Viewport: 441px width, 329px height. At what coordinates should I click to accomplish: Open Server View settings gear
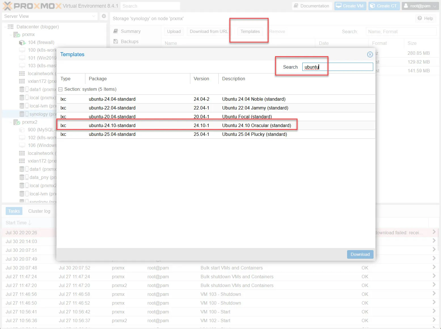(104, 16)
